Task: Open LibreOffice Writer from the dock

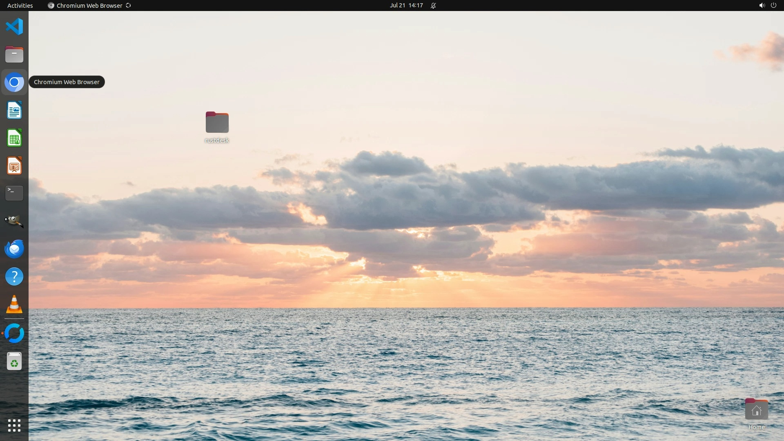Action: (x=14, y=110)
